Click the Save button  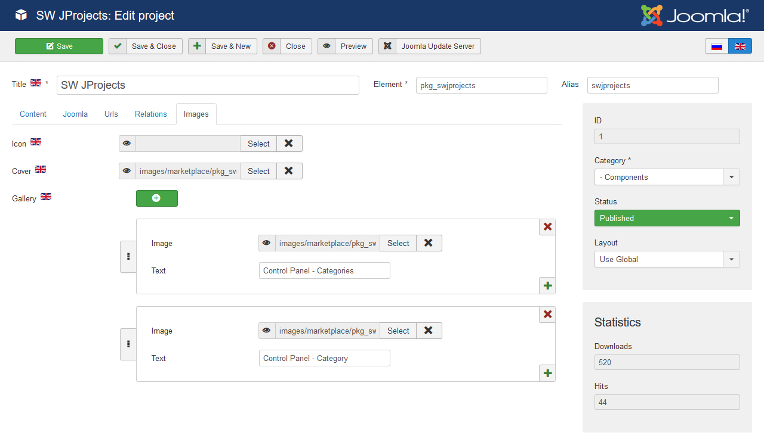click(x=59, y=46)
